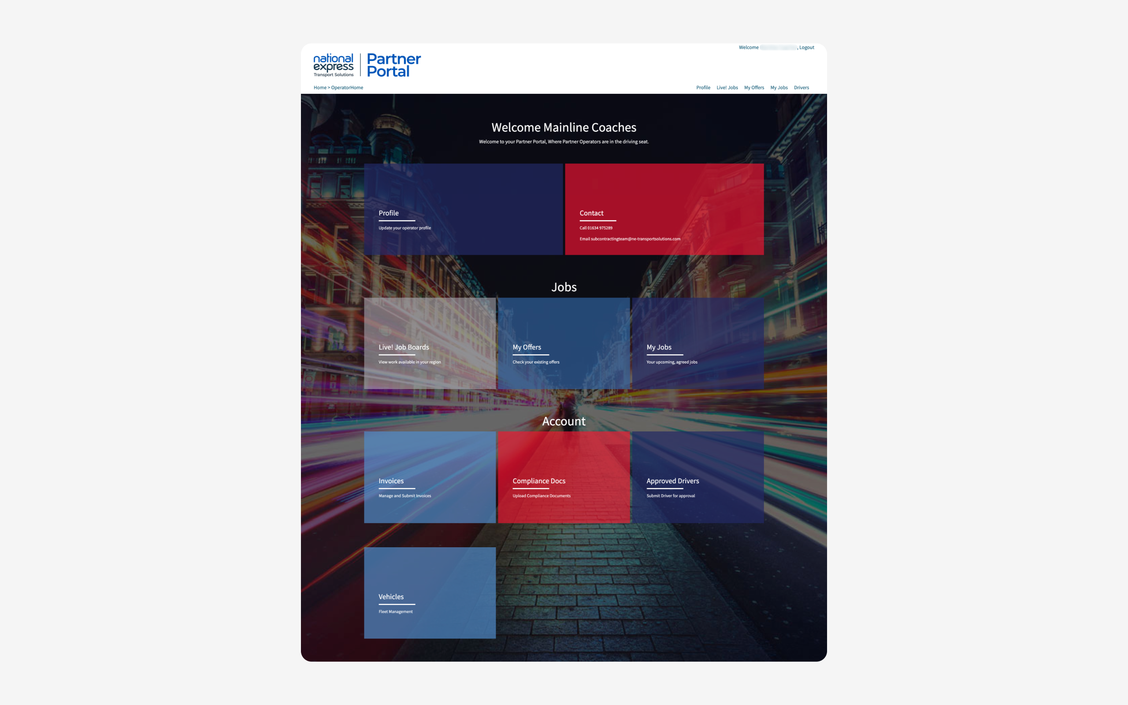Log out via the Logout link

click(x=806, y=48)
